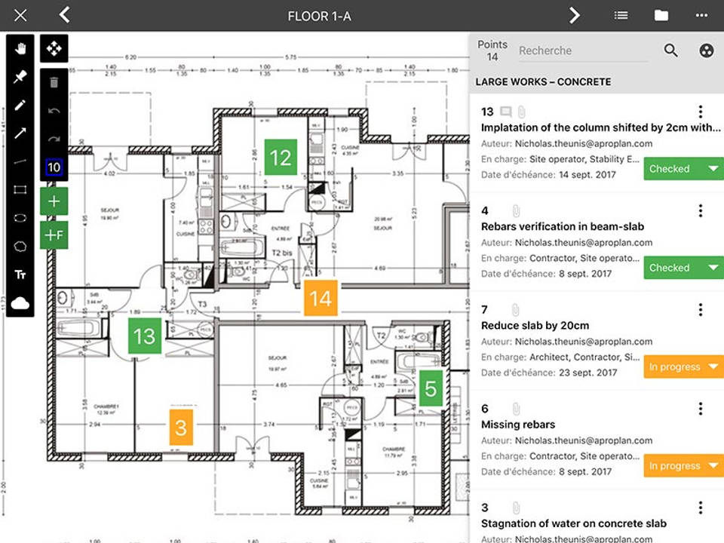Click green plus add point button

(x=54, y=201)
